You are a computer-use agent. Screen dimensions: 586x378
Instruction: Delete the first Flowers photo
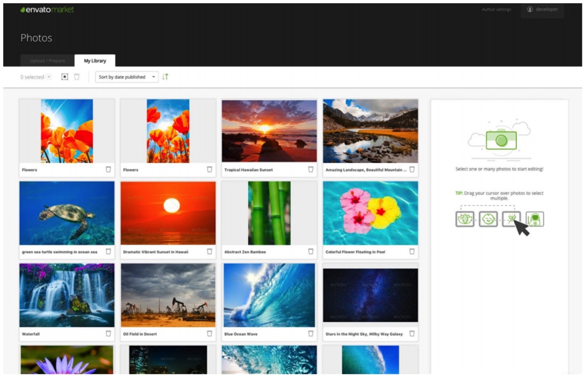pos(108,169)
